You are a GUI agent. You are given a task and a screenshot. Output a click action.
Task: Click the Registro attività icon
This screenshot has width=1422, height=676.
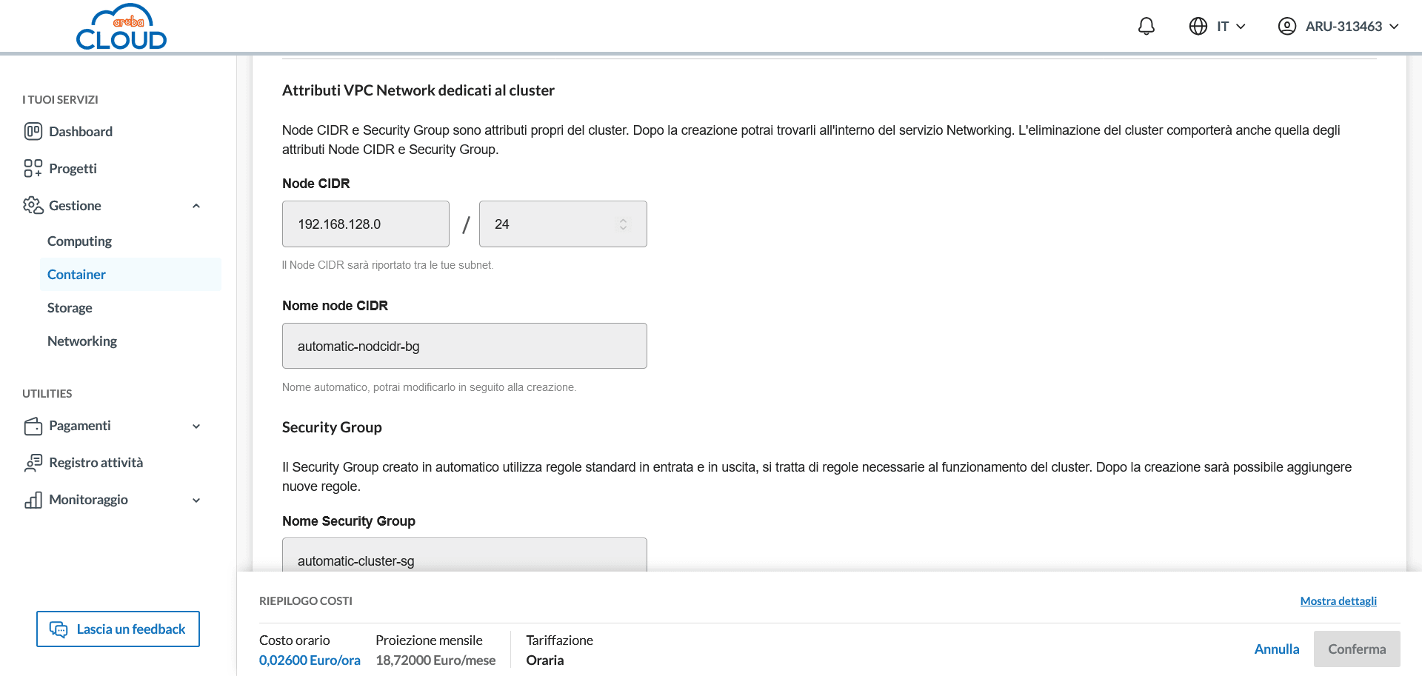click(x=33, y=463)
